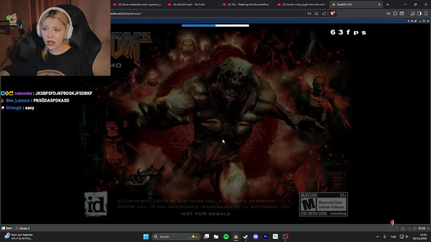Viewport: 431px width, 242px height.
Task: Minimize the browser window
Action: pos(405,4)
